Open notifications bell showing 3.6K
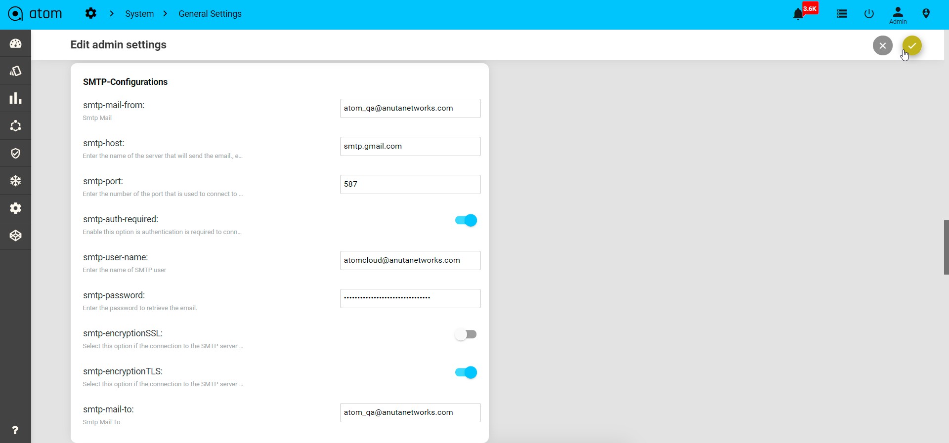The height and width of the screenshot is (443, 949). (x=798, y=14)
